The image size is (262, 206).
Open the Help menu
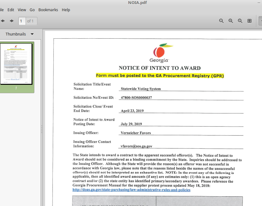coord(66,10)
